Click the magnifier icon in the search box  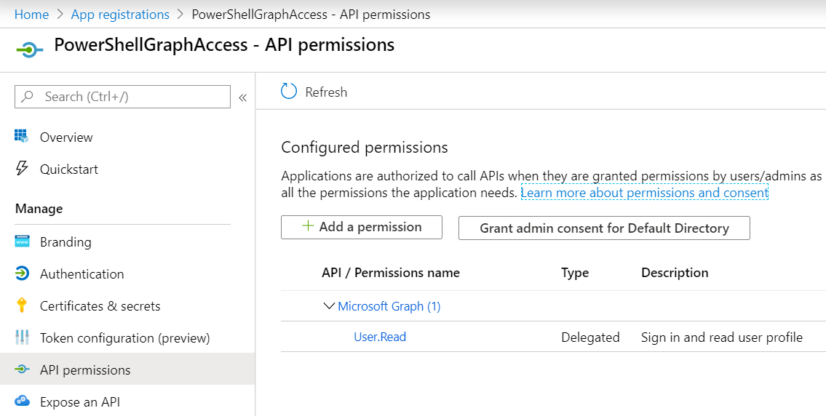(x=28, y=97)
